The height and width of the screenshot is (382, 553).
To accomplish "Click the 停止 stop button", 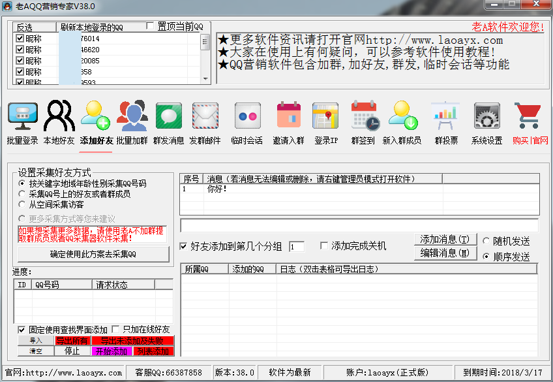I will [72, 351].
